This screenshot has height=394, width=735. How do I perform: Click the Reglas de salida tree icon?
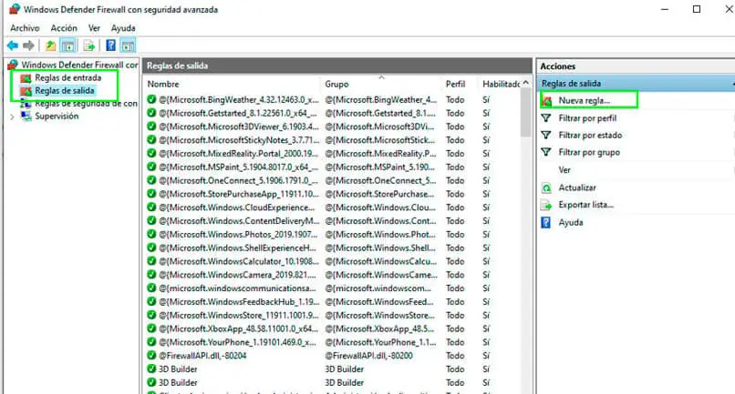(x=26, y=90)
